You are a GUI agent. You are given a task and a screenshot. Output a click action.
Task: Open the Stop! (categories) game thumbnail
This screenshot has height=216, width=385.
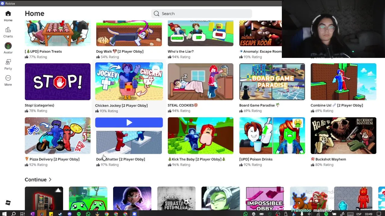(57, 82)
